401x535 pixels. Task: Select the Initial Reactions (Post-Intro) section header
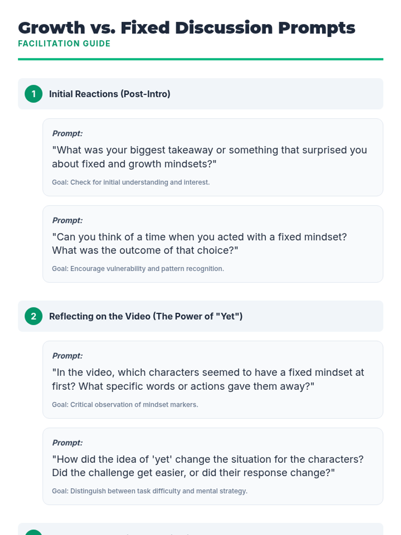click(200, 94)
